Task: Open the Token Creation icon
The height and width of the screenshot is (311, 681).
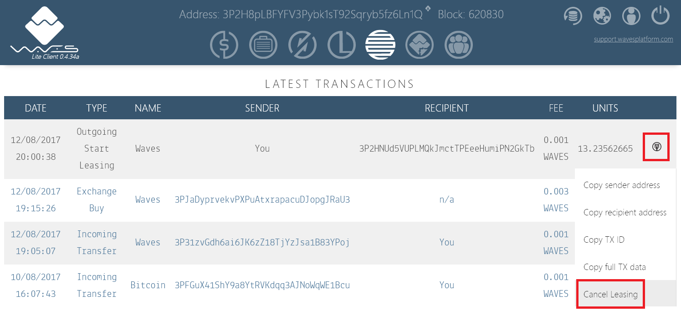Action: (x=420, y=45)
